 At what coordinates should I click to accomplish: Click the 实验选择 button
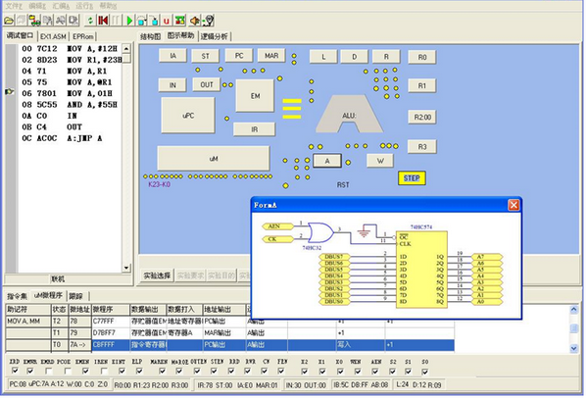click(x=156, y=275)
